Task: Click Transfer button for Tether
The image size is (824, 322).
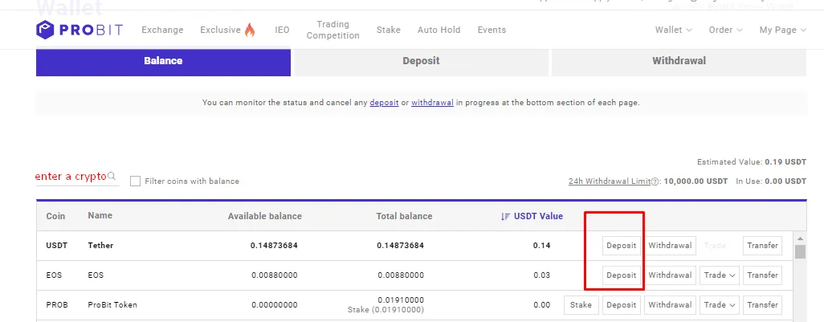Action: (x=762, y=245)
